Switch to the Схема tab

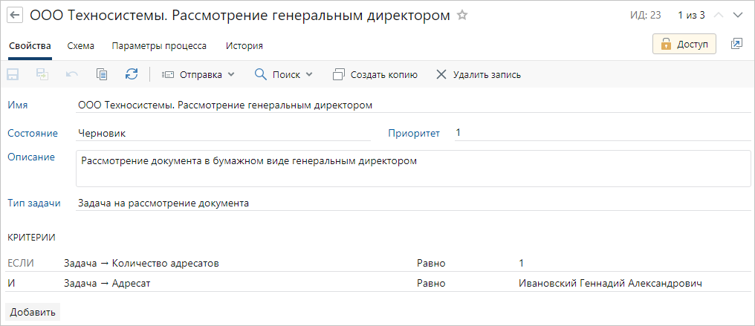tap(80, 45)
